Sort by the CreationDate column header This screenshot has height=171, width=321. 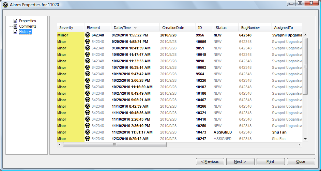[x=177, y=28]
